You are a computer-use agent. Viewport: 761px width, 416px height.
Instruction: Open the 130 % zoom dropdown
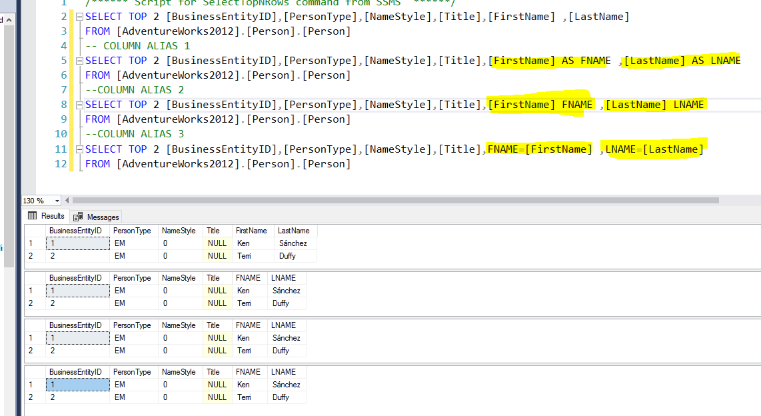coord(57,201)
